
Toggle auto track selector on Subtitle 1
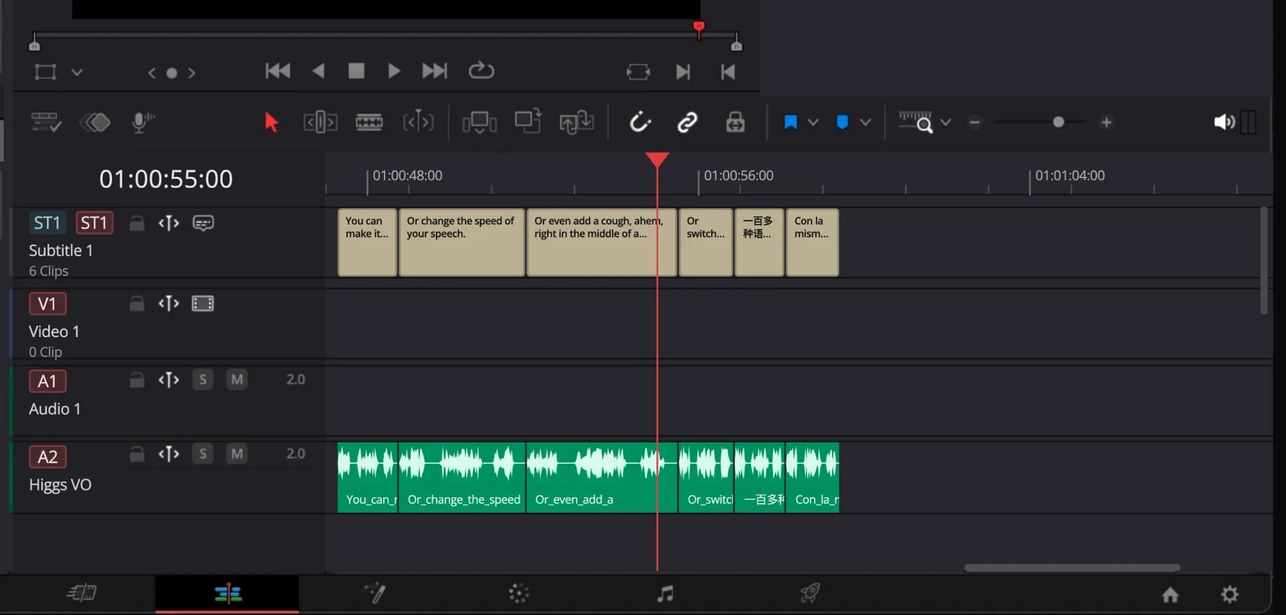point(168,223)
